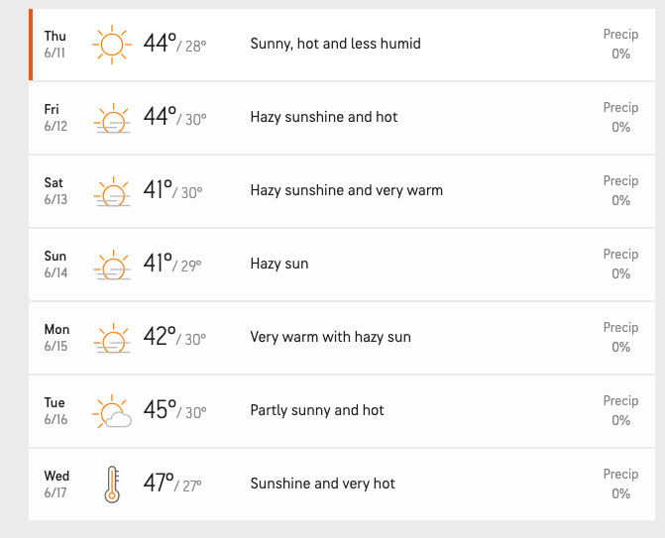This screenshot has height=538, width=665.
Task: Open 'Partly sunny and hot' Tuesday forecast
Action: (317, 410)
